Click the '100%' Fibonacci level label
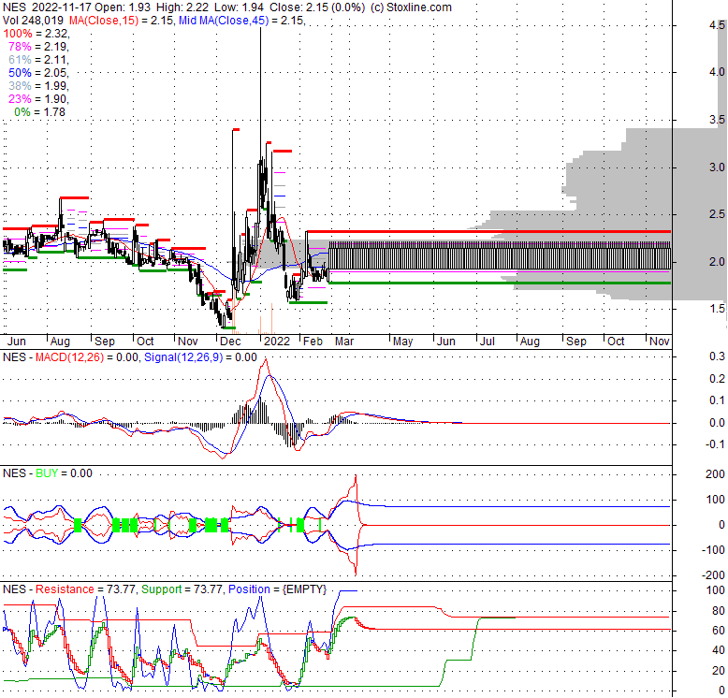The image size is (728, 698). pos(18,34)
